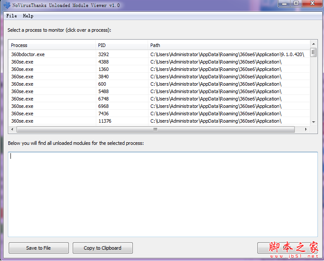Select the 360se.exe row with PID 6968
This screenshot has height=261, width=324.
159,106
